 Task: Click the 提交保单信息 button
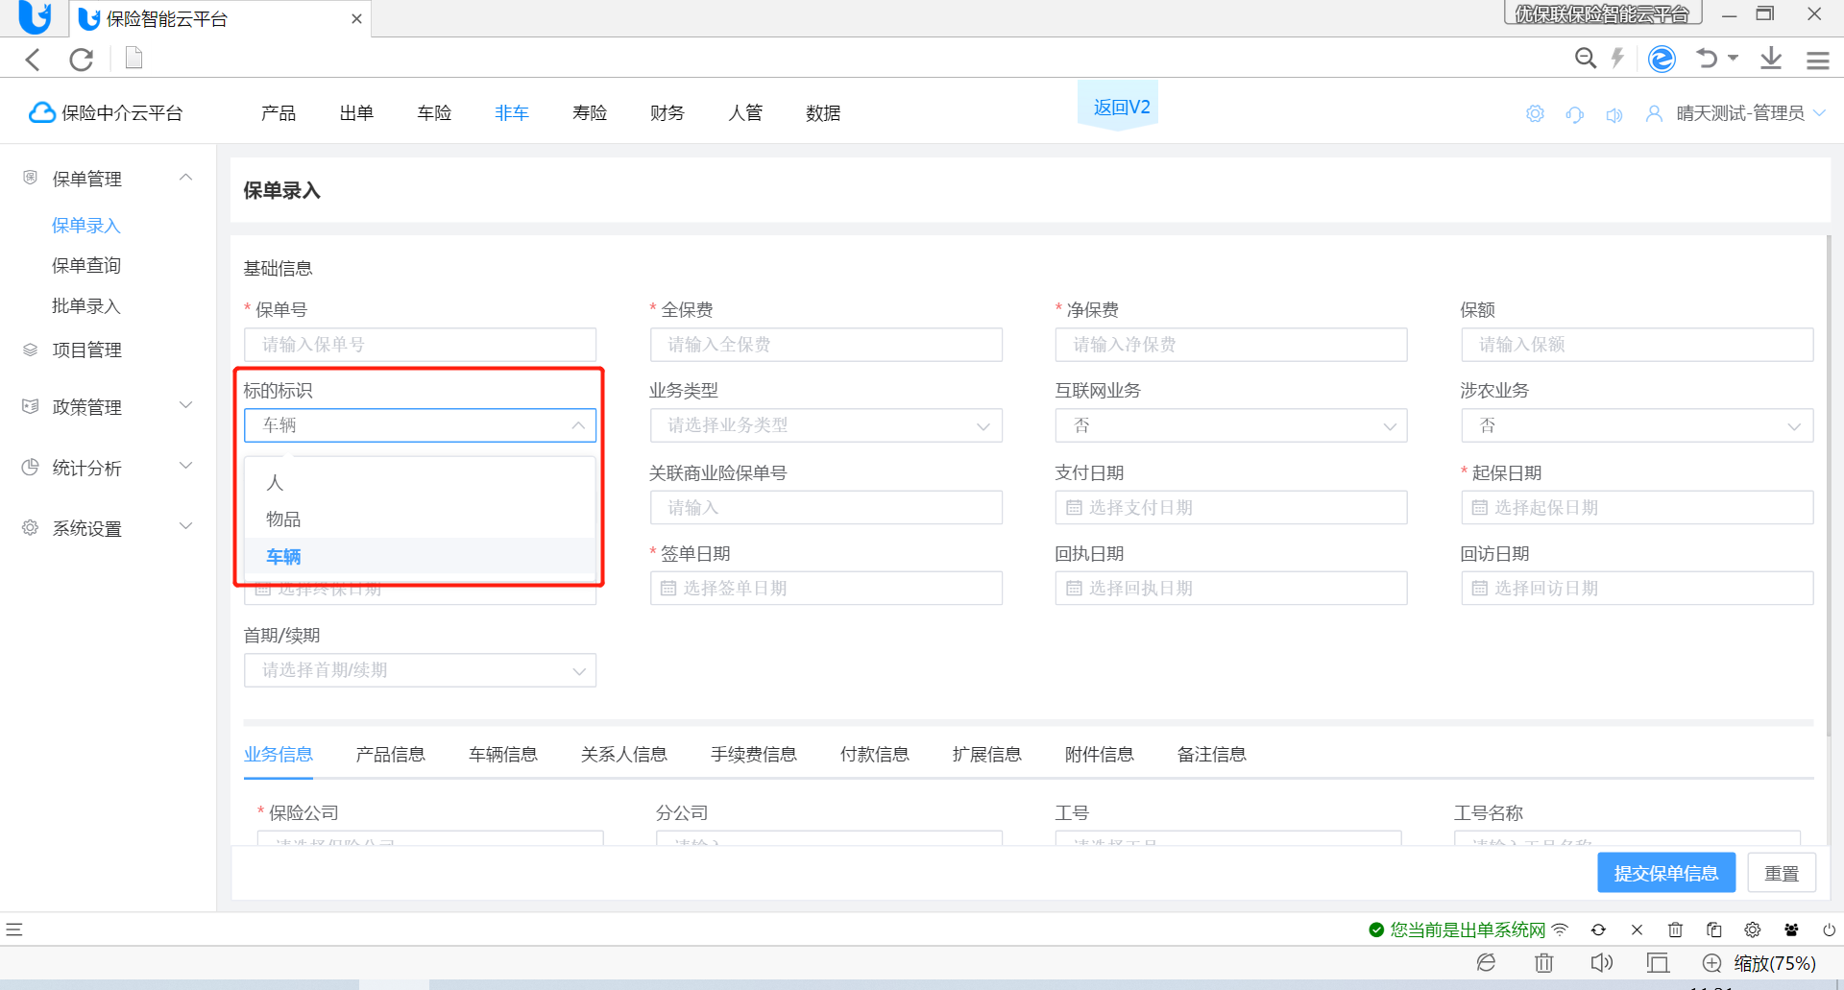click(1666, 873)
